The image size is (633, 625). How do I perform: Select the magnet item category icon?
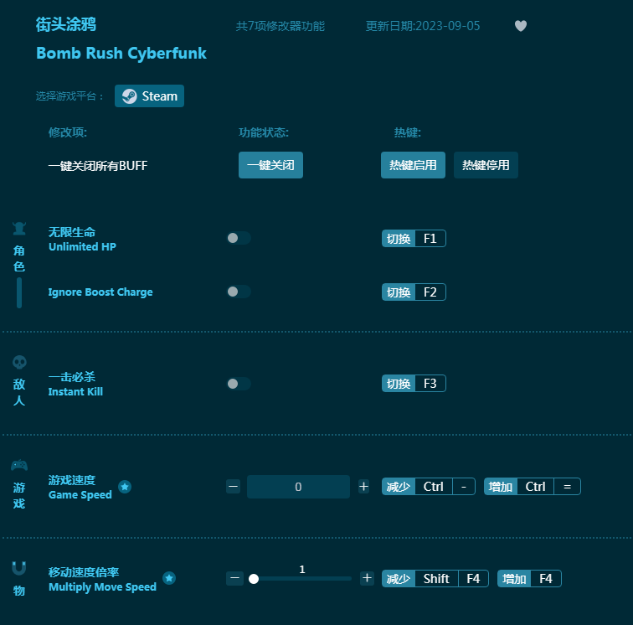[x=19, y=568]
